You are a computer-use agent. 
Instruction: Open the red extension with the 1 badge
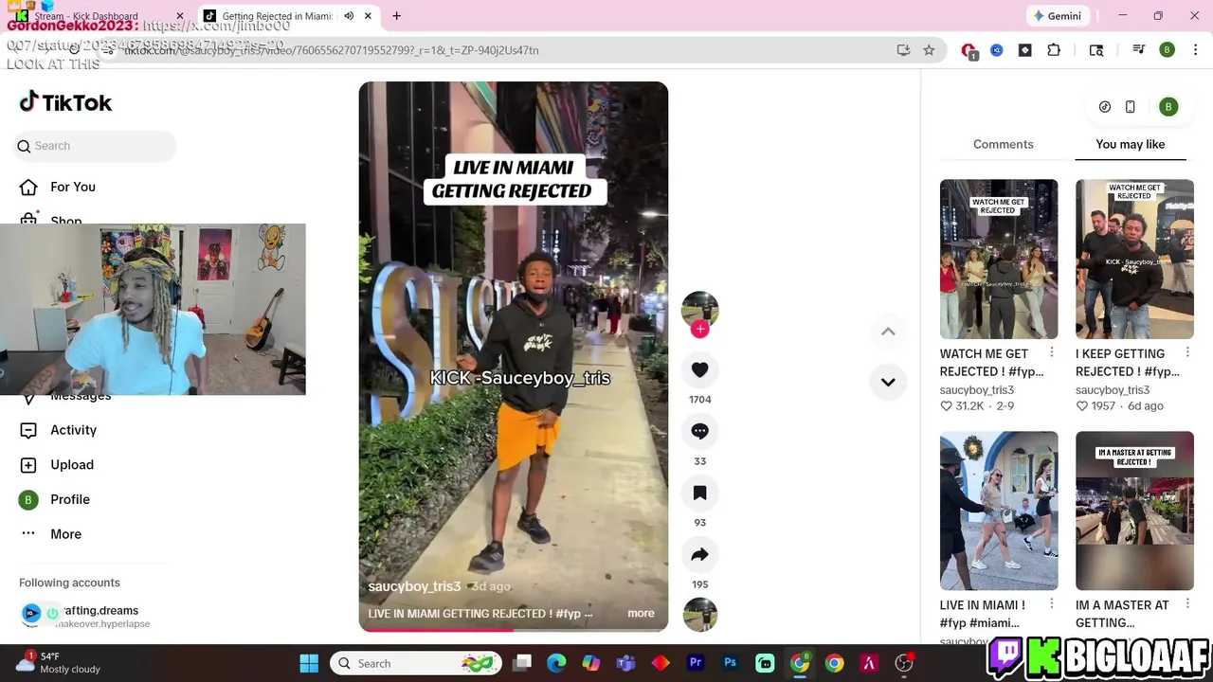(969, 51)
